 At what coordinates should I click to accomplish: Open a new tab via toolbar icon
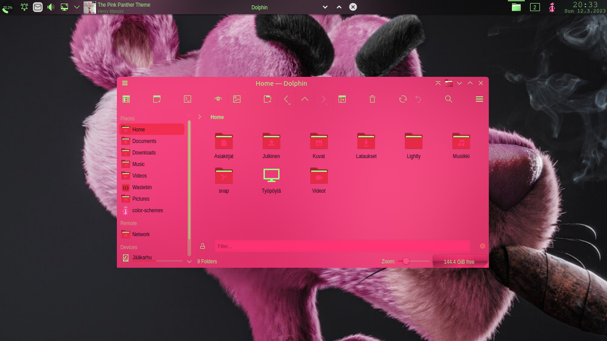pyautogui.click(x=157, y=99)
